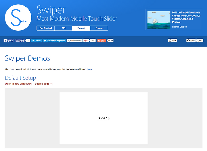Click the Google +1 button
The width and height of the screenshot is (207, 151).
(86, 40)
